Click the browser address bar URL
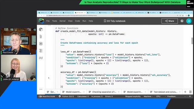 pos(73,15)
